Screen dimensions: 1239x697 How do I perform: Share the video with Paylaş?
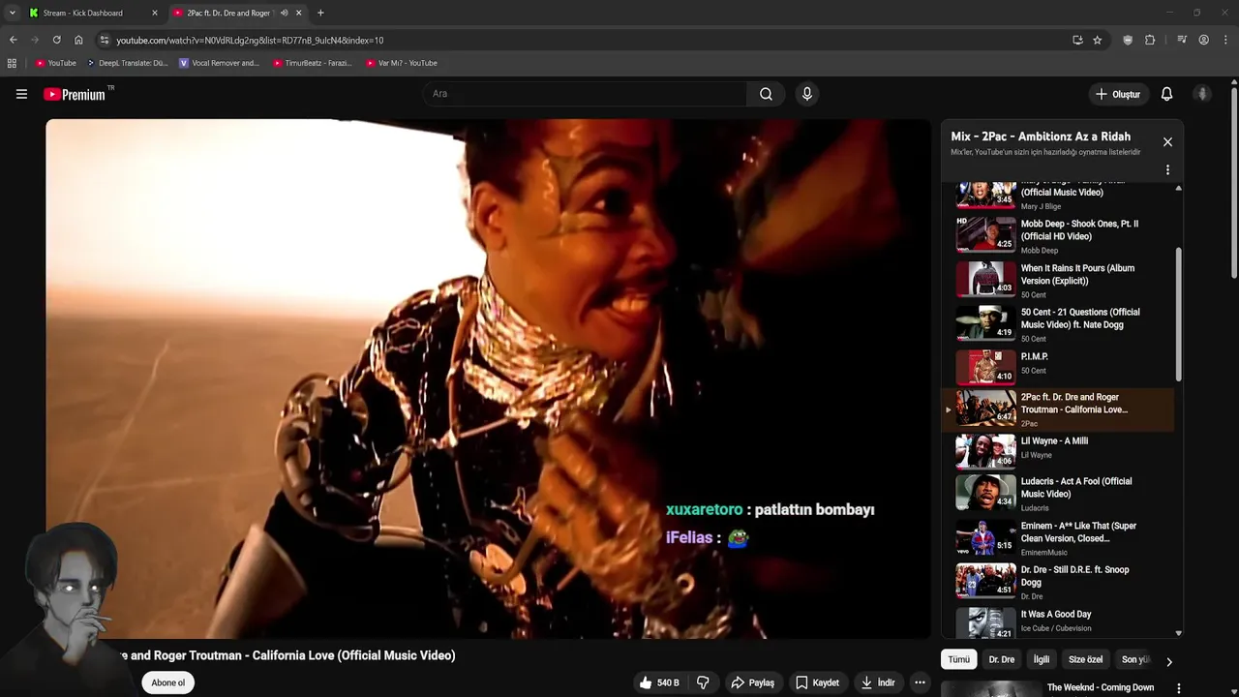(752, 682)
